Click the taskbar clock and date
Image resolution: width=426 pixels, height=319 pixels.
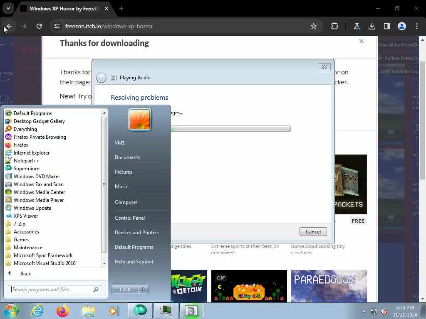pyautogui.click(x=405, y=311)
